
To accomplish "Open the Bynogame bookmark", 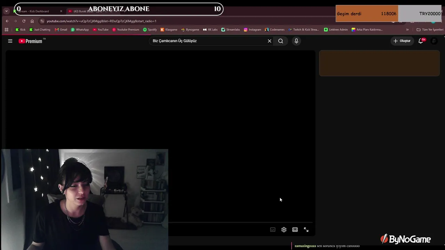I will coord(190,30).
